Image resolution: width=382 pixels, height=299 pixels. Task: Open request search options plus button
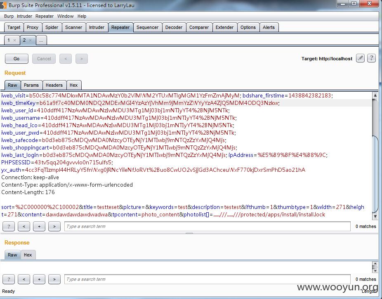pyautogui.click(x=39, y=226)
